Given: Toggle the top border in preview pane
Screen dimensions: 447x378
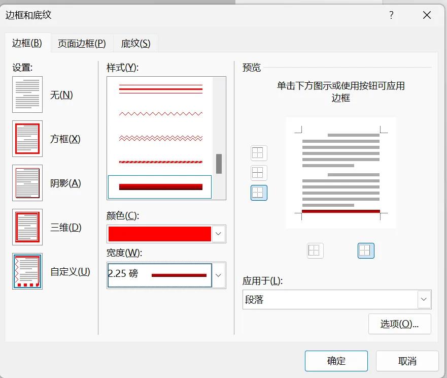Looking at the screenshot, I should [258, 152].
